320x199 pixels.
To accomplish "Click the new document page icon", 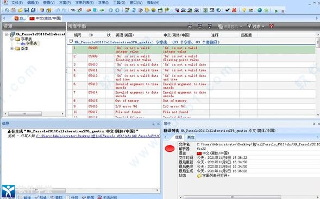I will pos(14,10).
